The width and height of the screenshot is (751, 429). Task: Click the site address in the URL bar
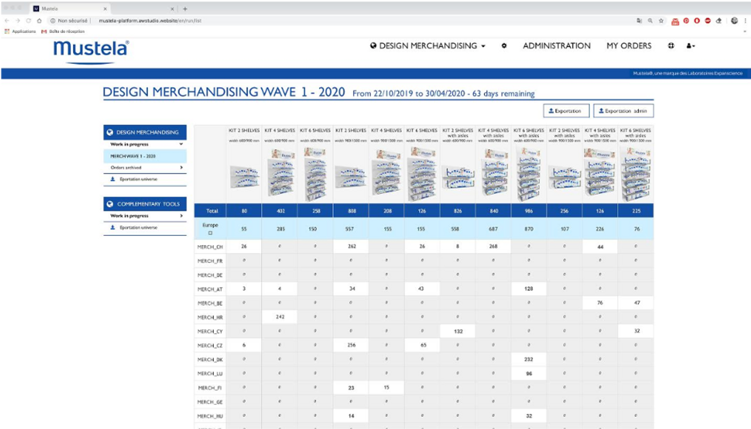tap(150, 21)
